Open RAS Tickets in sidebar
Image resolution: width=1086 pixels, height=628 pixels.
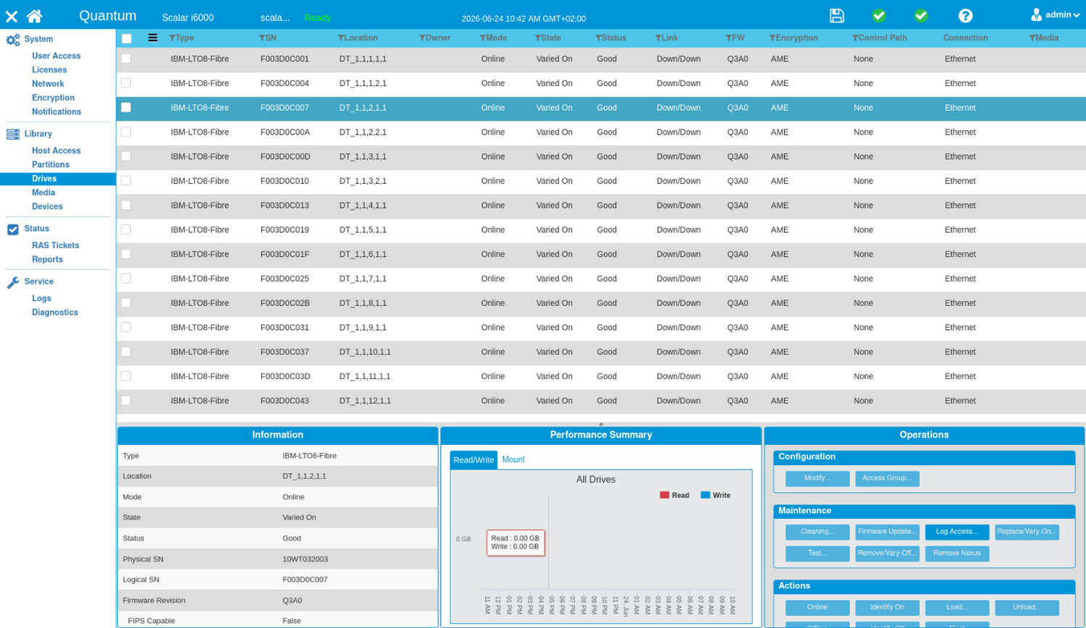pos(55,245)
